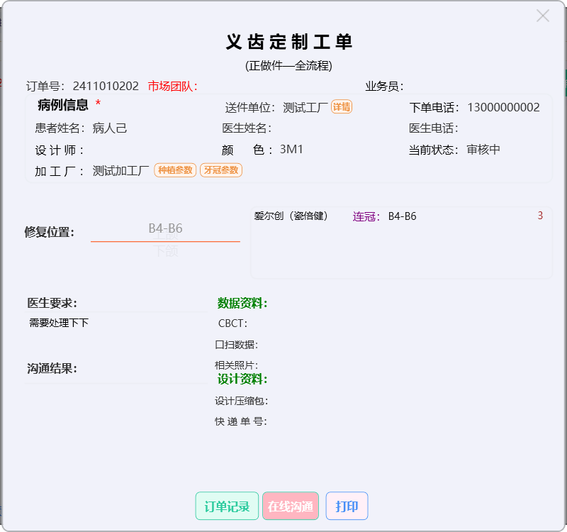Open 详情 next to 测试工厂

[342, 107]
